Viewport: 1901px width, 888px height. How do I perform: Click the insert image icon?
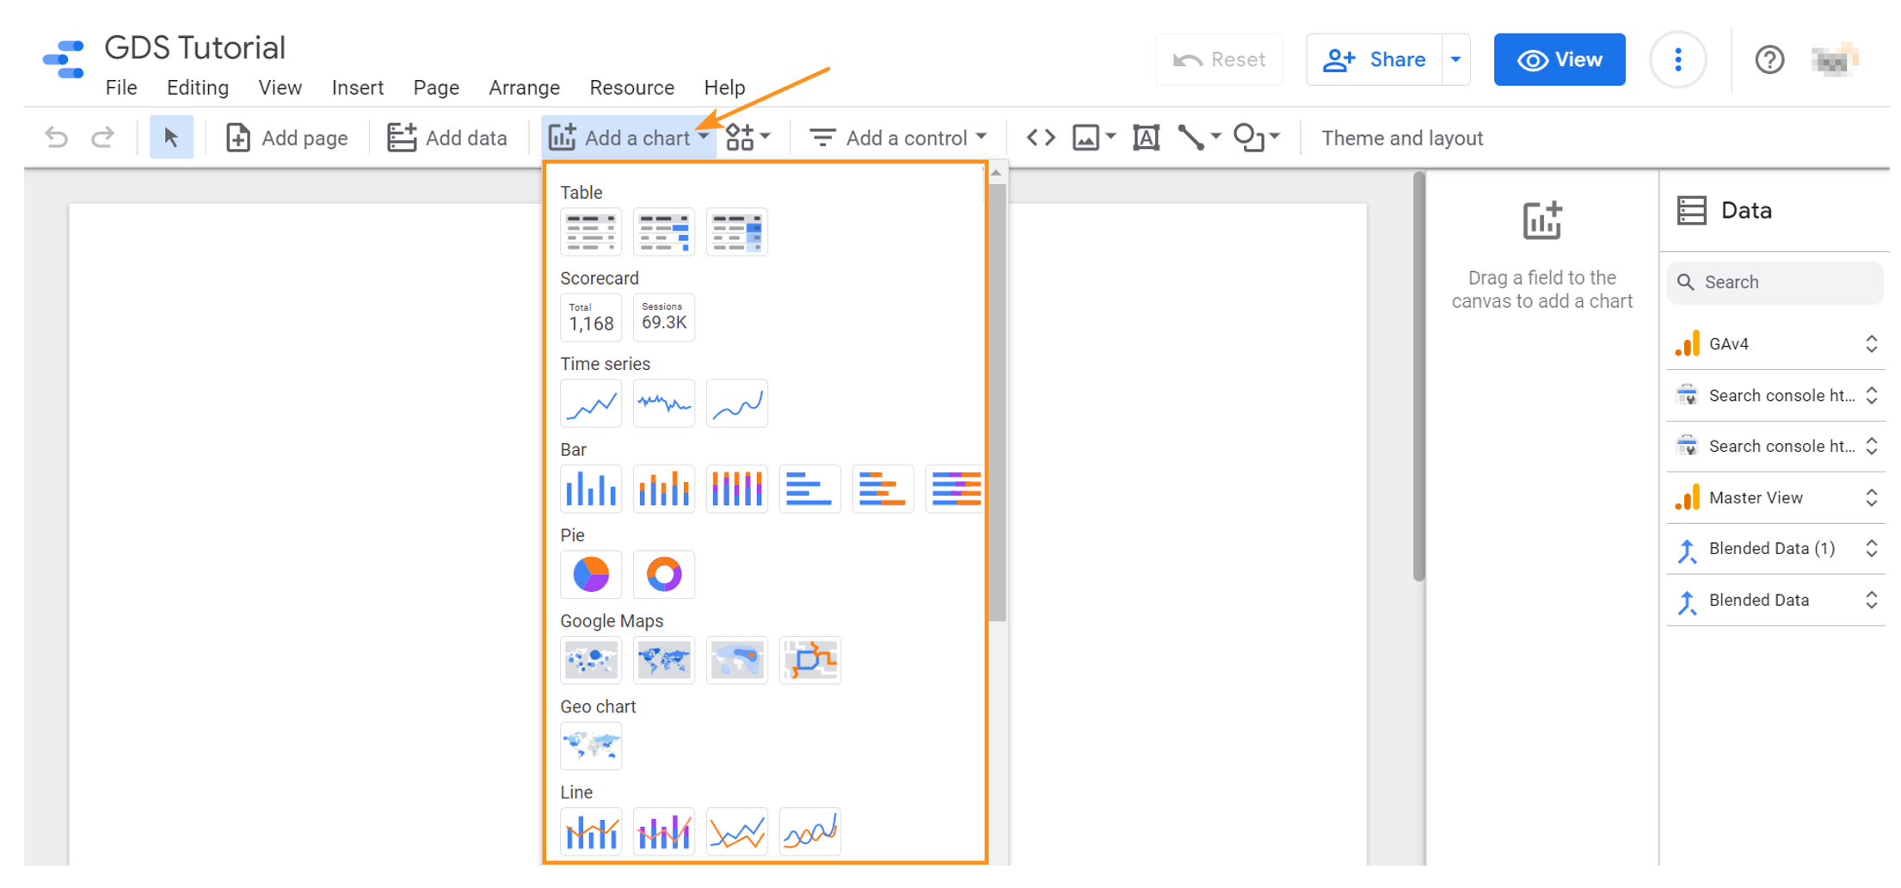point(1086,138)
